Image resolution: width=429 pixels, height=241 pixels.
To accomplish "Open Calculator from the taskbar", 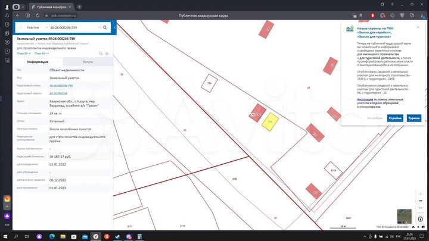I will (139, 236).
